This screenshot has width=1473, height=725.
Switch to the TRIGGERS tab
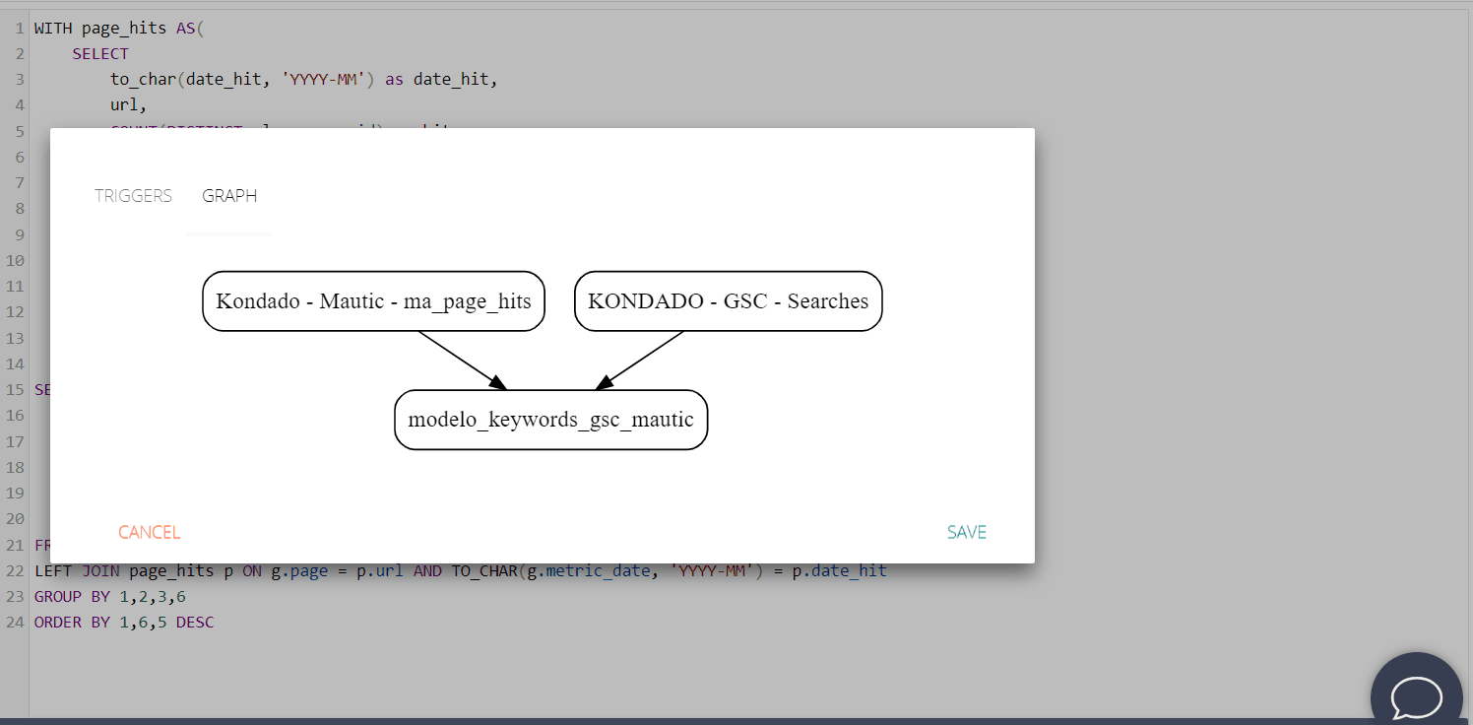(133, 196)
